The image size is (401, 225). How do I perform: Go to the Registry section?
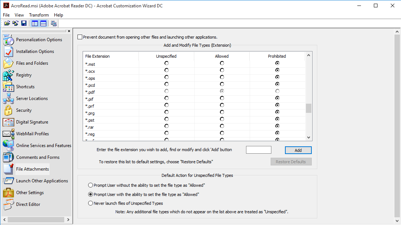click(x=24, y=75)
